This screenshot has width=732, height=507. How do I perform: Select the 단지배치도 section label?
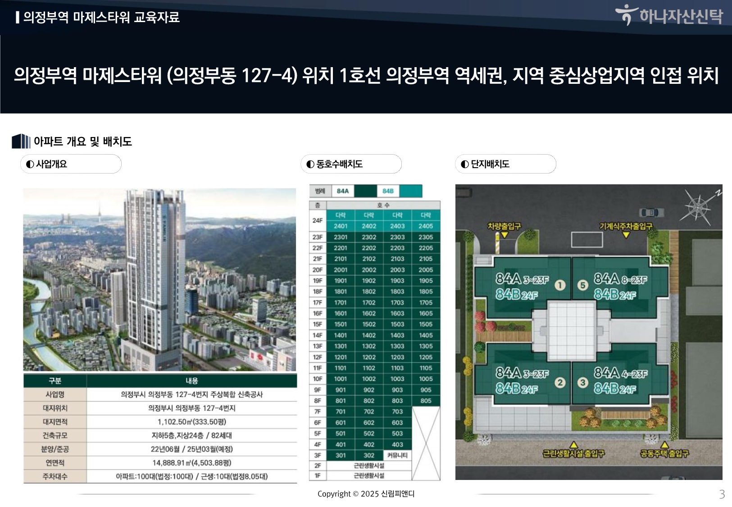[505, 164]
